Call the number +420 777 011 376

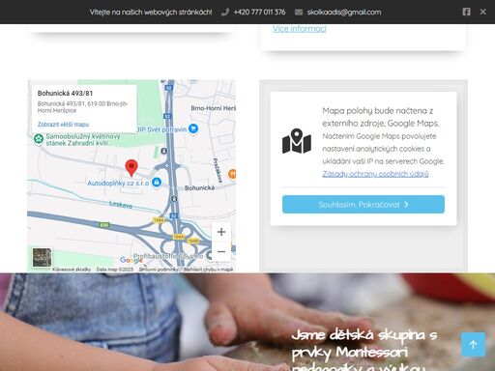(x=259, y=13)
